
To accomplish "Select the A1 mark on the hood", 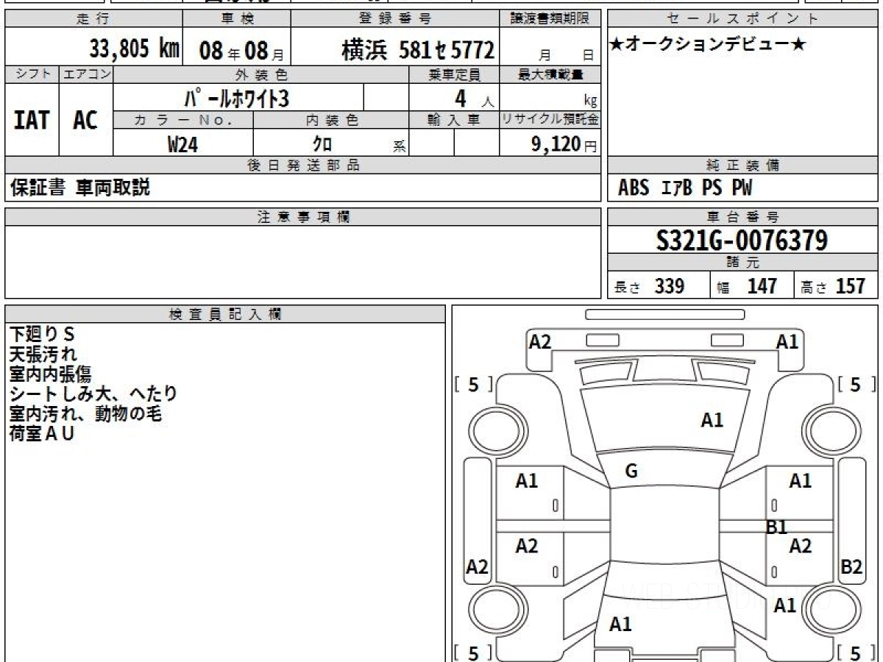I will pos(712,420).
